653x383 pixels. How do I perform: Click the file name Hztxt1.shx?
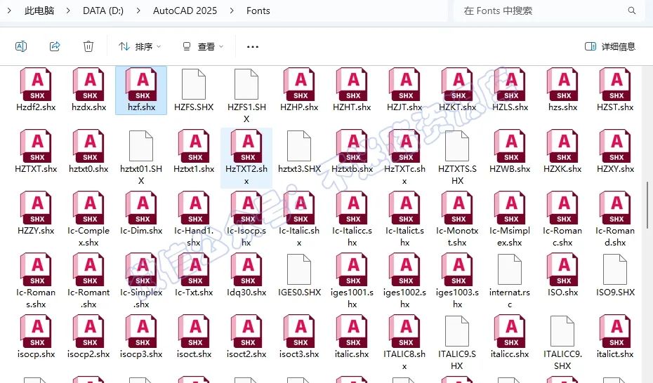pyautogui.click(x=194, y=169)
